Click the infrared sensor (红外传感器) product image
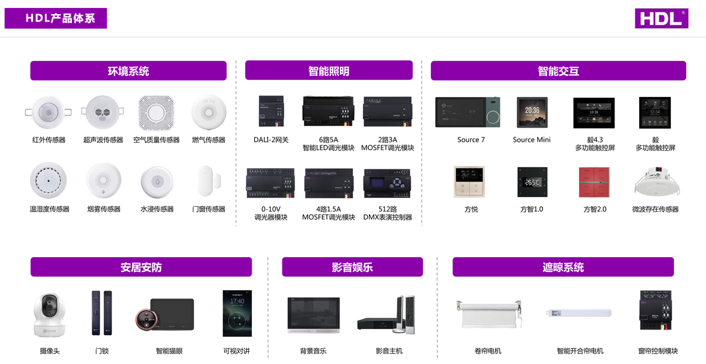The height and width of the screenshot is (364, 706). (x=48, y=112)
